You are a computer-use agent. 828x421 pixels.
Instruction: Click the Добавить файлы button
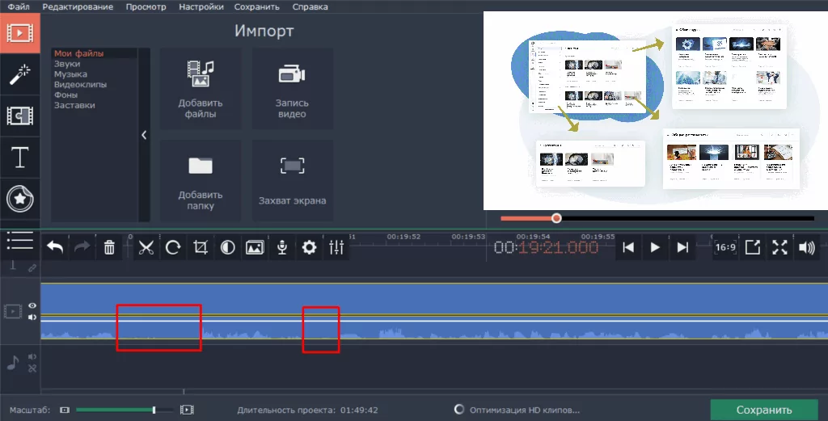click(x=201, y=89)
